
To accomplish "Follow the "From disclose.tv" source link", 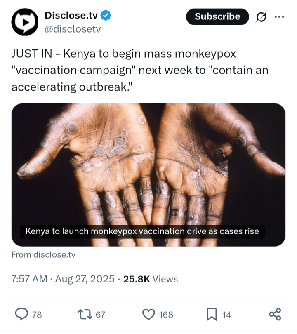I will tap(43, 254).
